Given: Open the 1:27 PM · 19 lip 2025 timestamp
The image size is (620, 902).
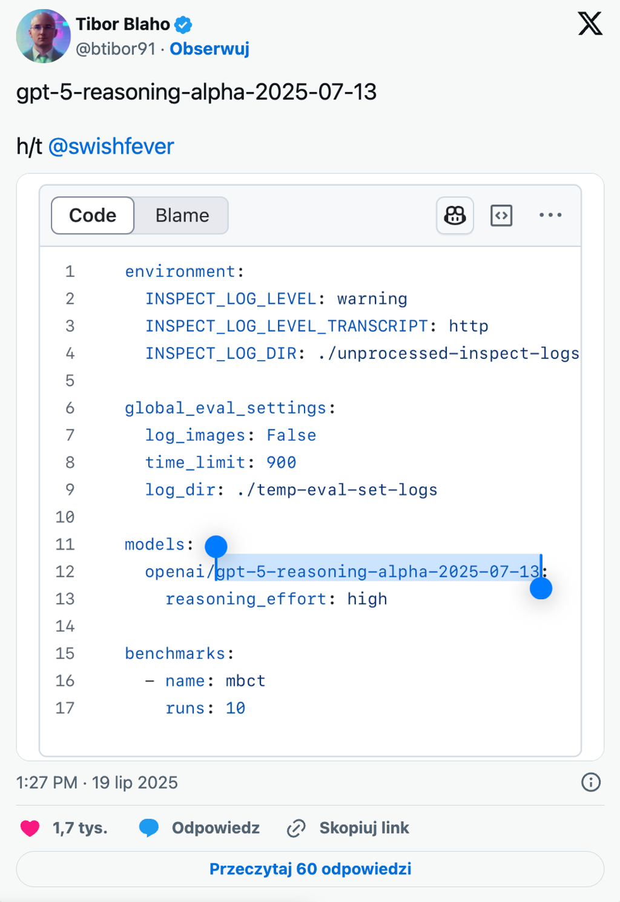Looking at the screenshot, I should click(x=97, y=783).
